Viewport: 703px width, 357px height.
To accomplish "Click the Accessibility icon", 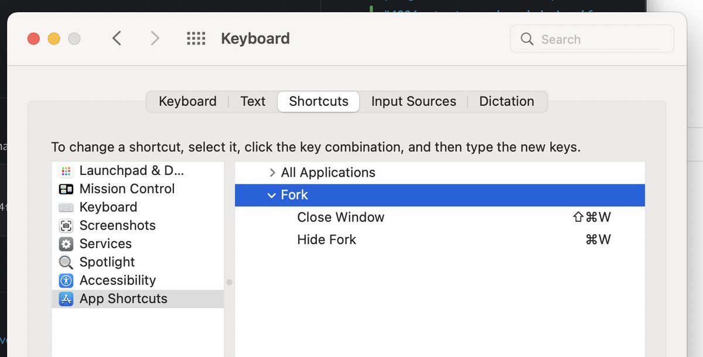I will 66,280.
